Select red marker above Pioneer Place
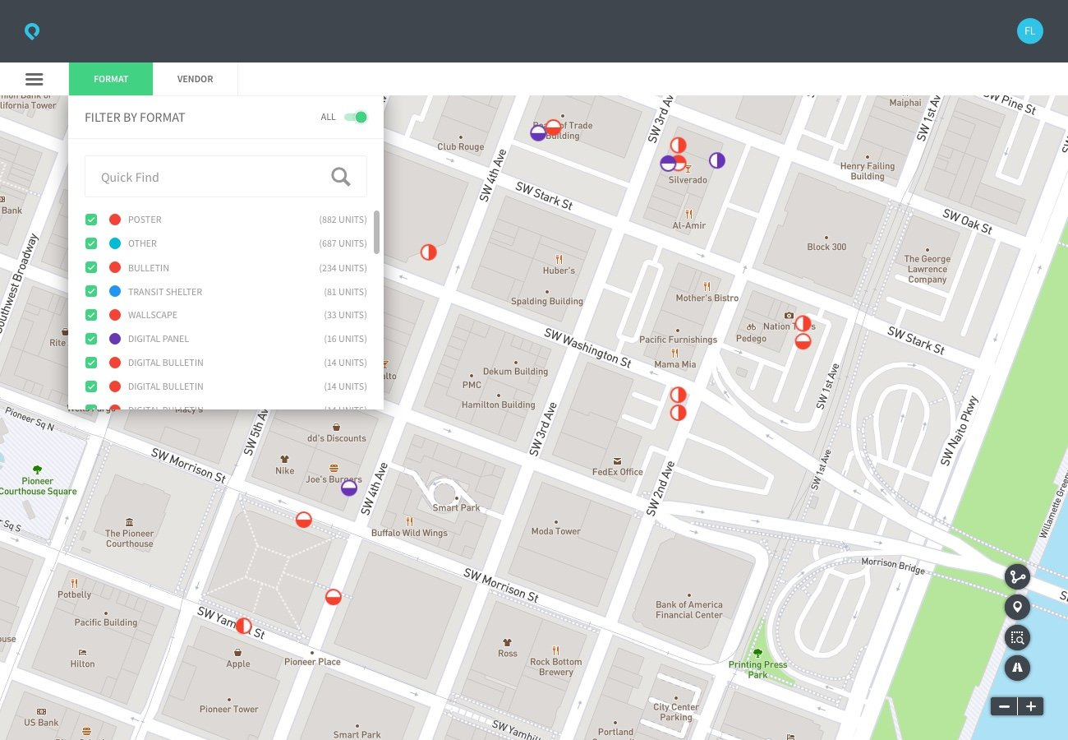Image resolution: width=1068 pixels, height=740 pixels. (333, 597)
